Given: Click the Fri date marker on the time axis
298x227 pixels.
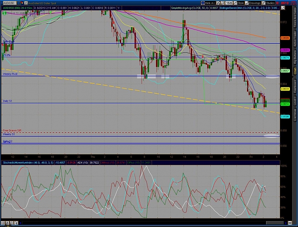Looking at the screenshot, I should point(251,157).
